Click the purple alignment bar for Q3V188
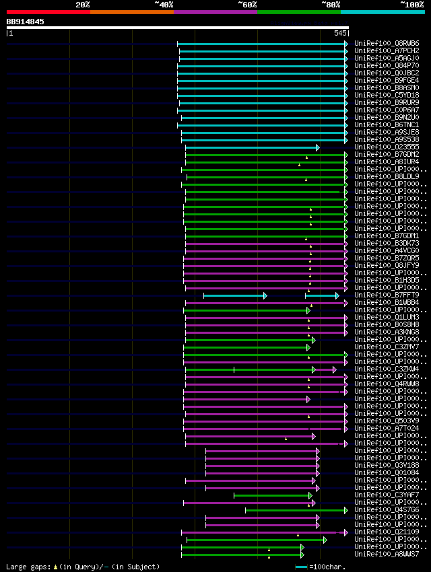The image size is (431, 572). pyautogui.click(x=263, y=466)
